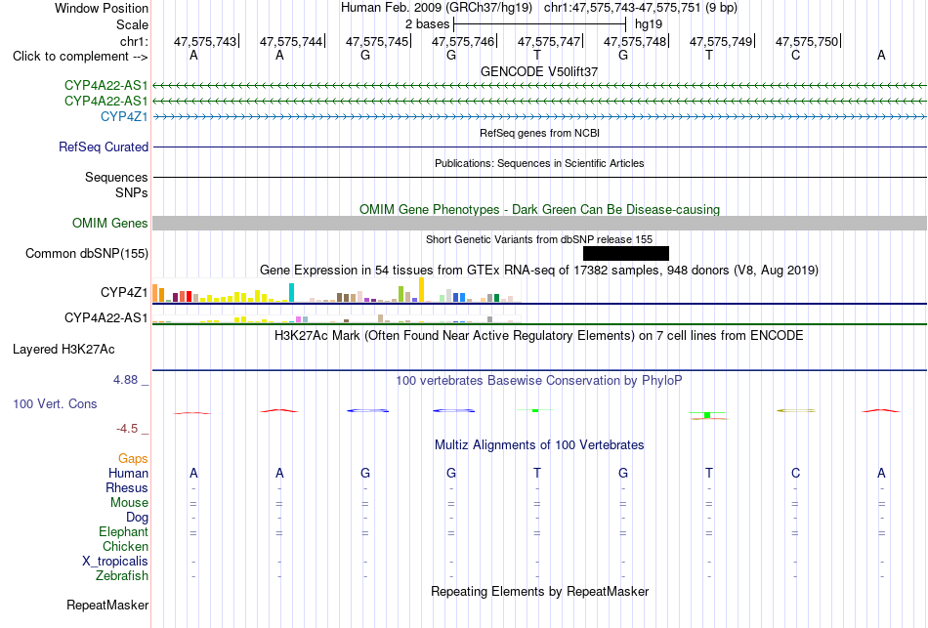The image size is (928, 628).
Task: Click the X_tropicalis alignment row label
Action: coord(115,562)
